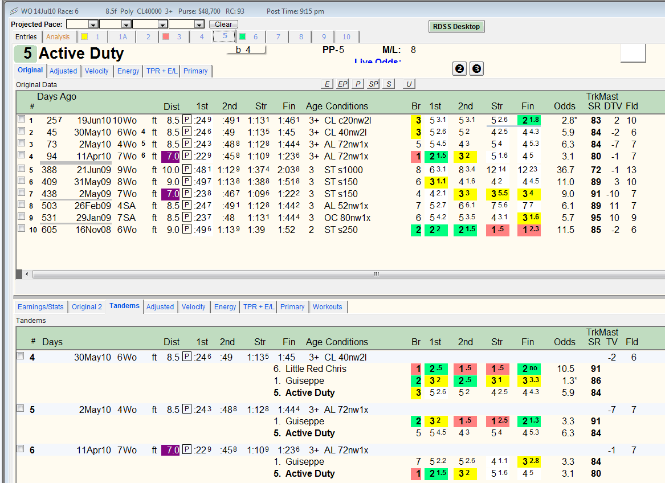Viewport: 665px width, 483px height.
Task: Select horse tab 3 with the red swatch
Action: 173,37
